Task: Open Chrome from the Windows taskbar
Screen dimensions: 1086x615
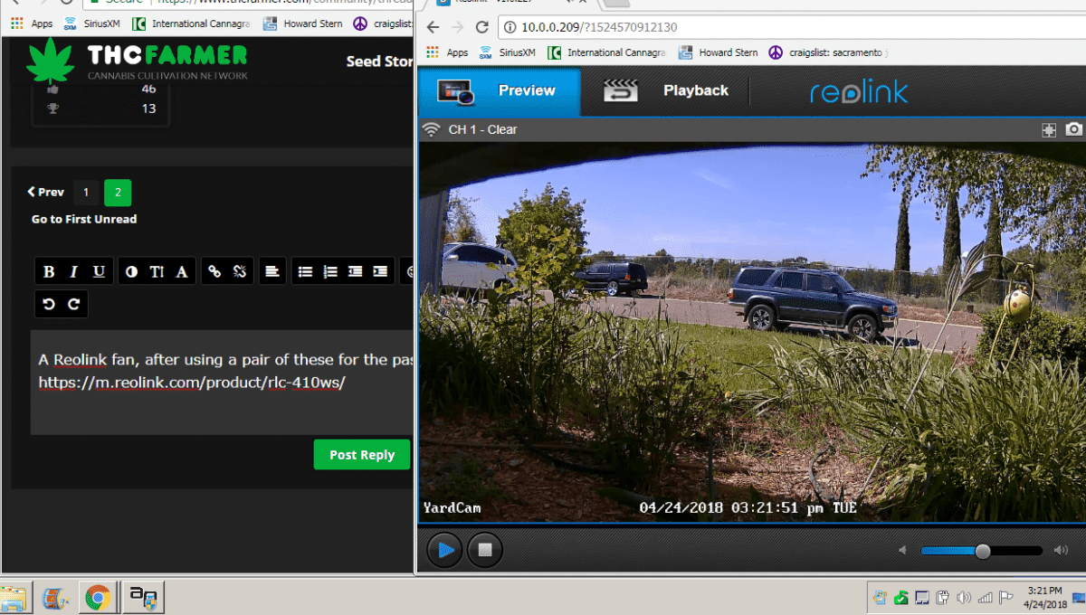Action: [x=98, y=597]
